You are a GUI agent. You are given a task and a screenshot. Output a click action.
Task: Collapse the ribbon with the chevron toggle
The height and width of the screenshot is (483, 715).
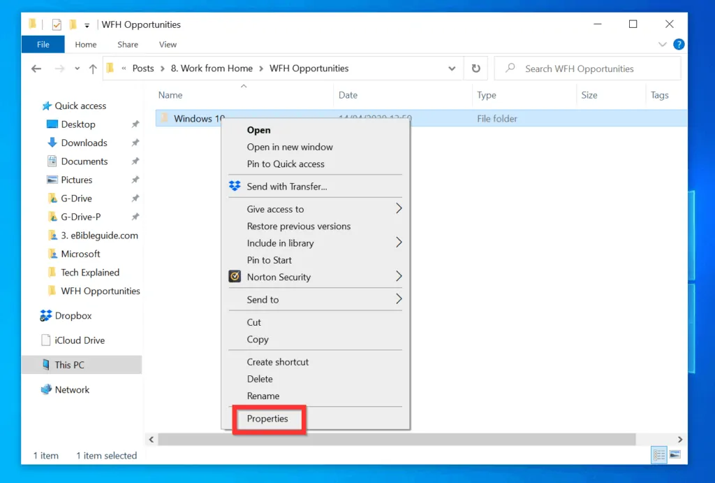pos(662,44)
